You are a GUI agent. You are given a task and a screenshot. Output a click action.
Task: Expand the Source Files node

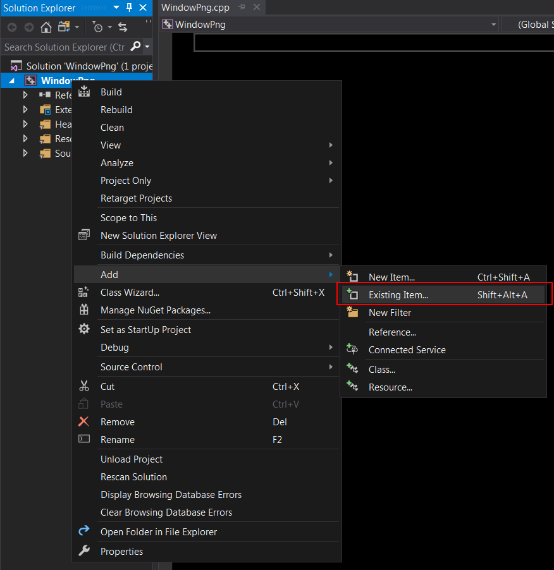[x=25, y=153]
